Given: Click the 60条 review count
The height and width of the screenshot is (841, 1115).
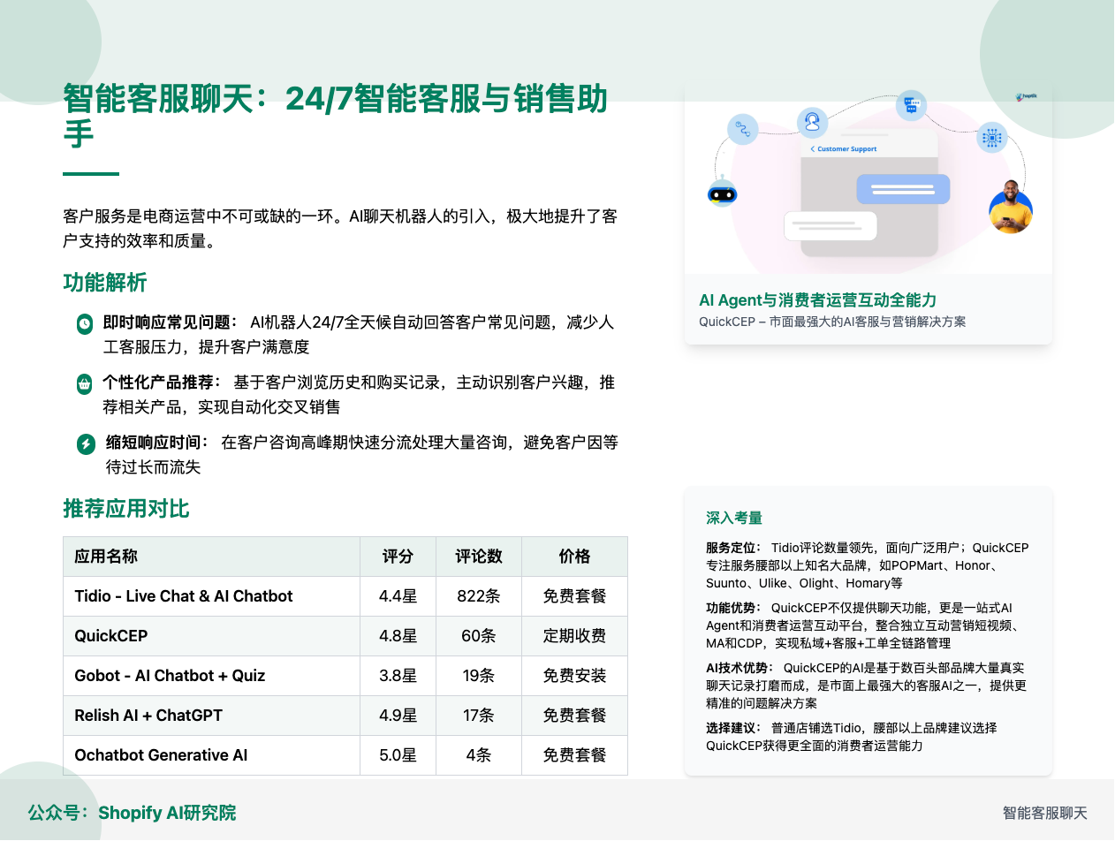Looking at the screenshot, I should point(479,636).
